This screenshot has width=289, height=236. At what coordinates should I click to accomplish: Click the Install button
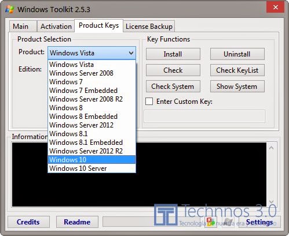(x=173, y=54)
